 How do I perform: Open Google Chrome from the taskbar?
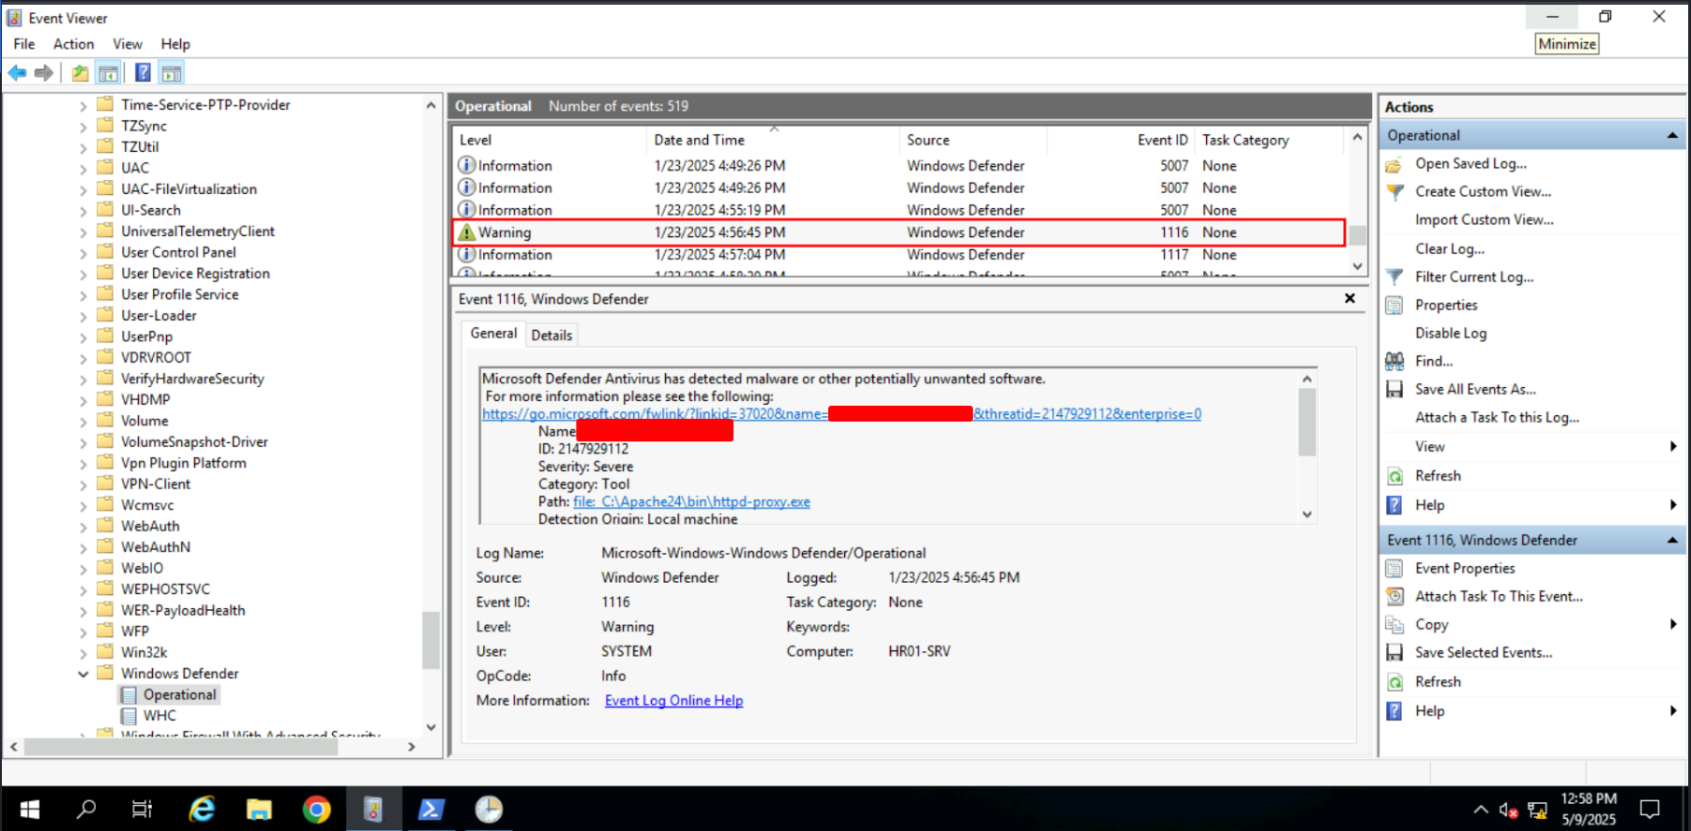[316, 809]
